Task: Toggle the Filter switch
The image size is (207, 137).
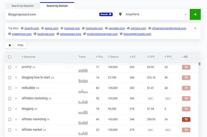Action: coord(12,45)
